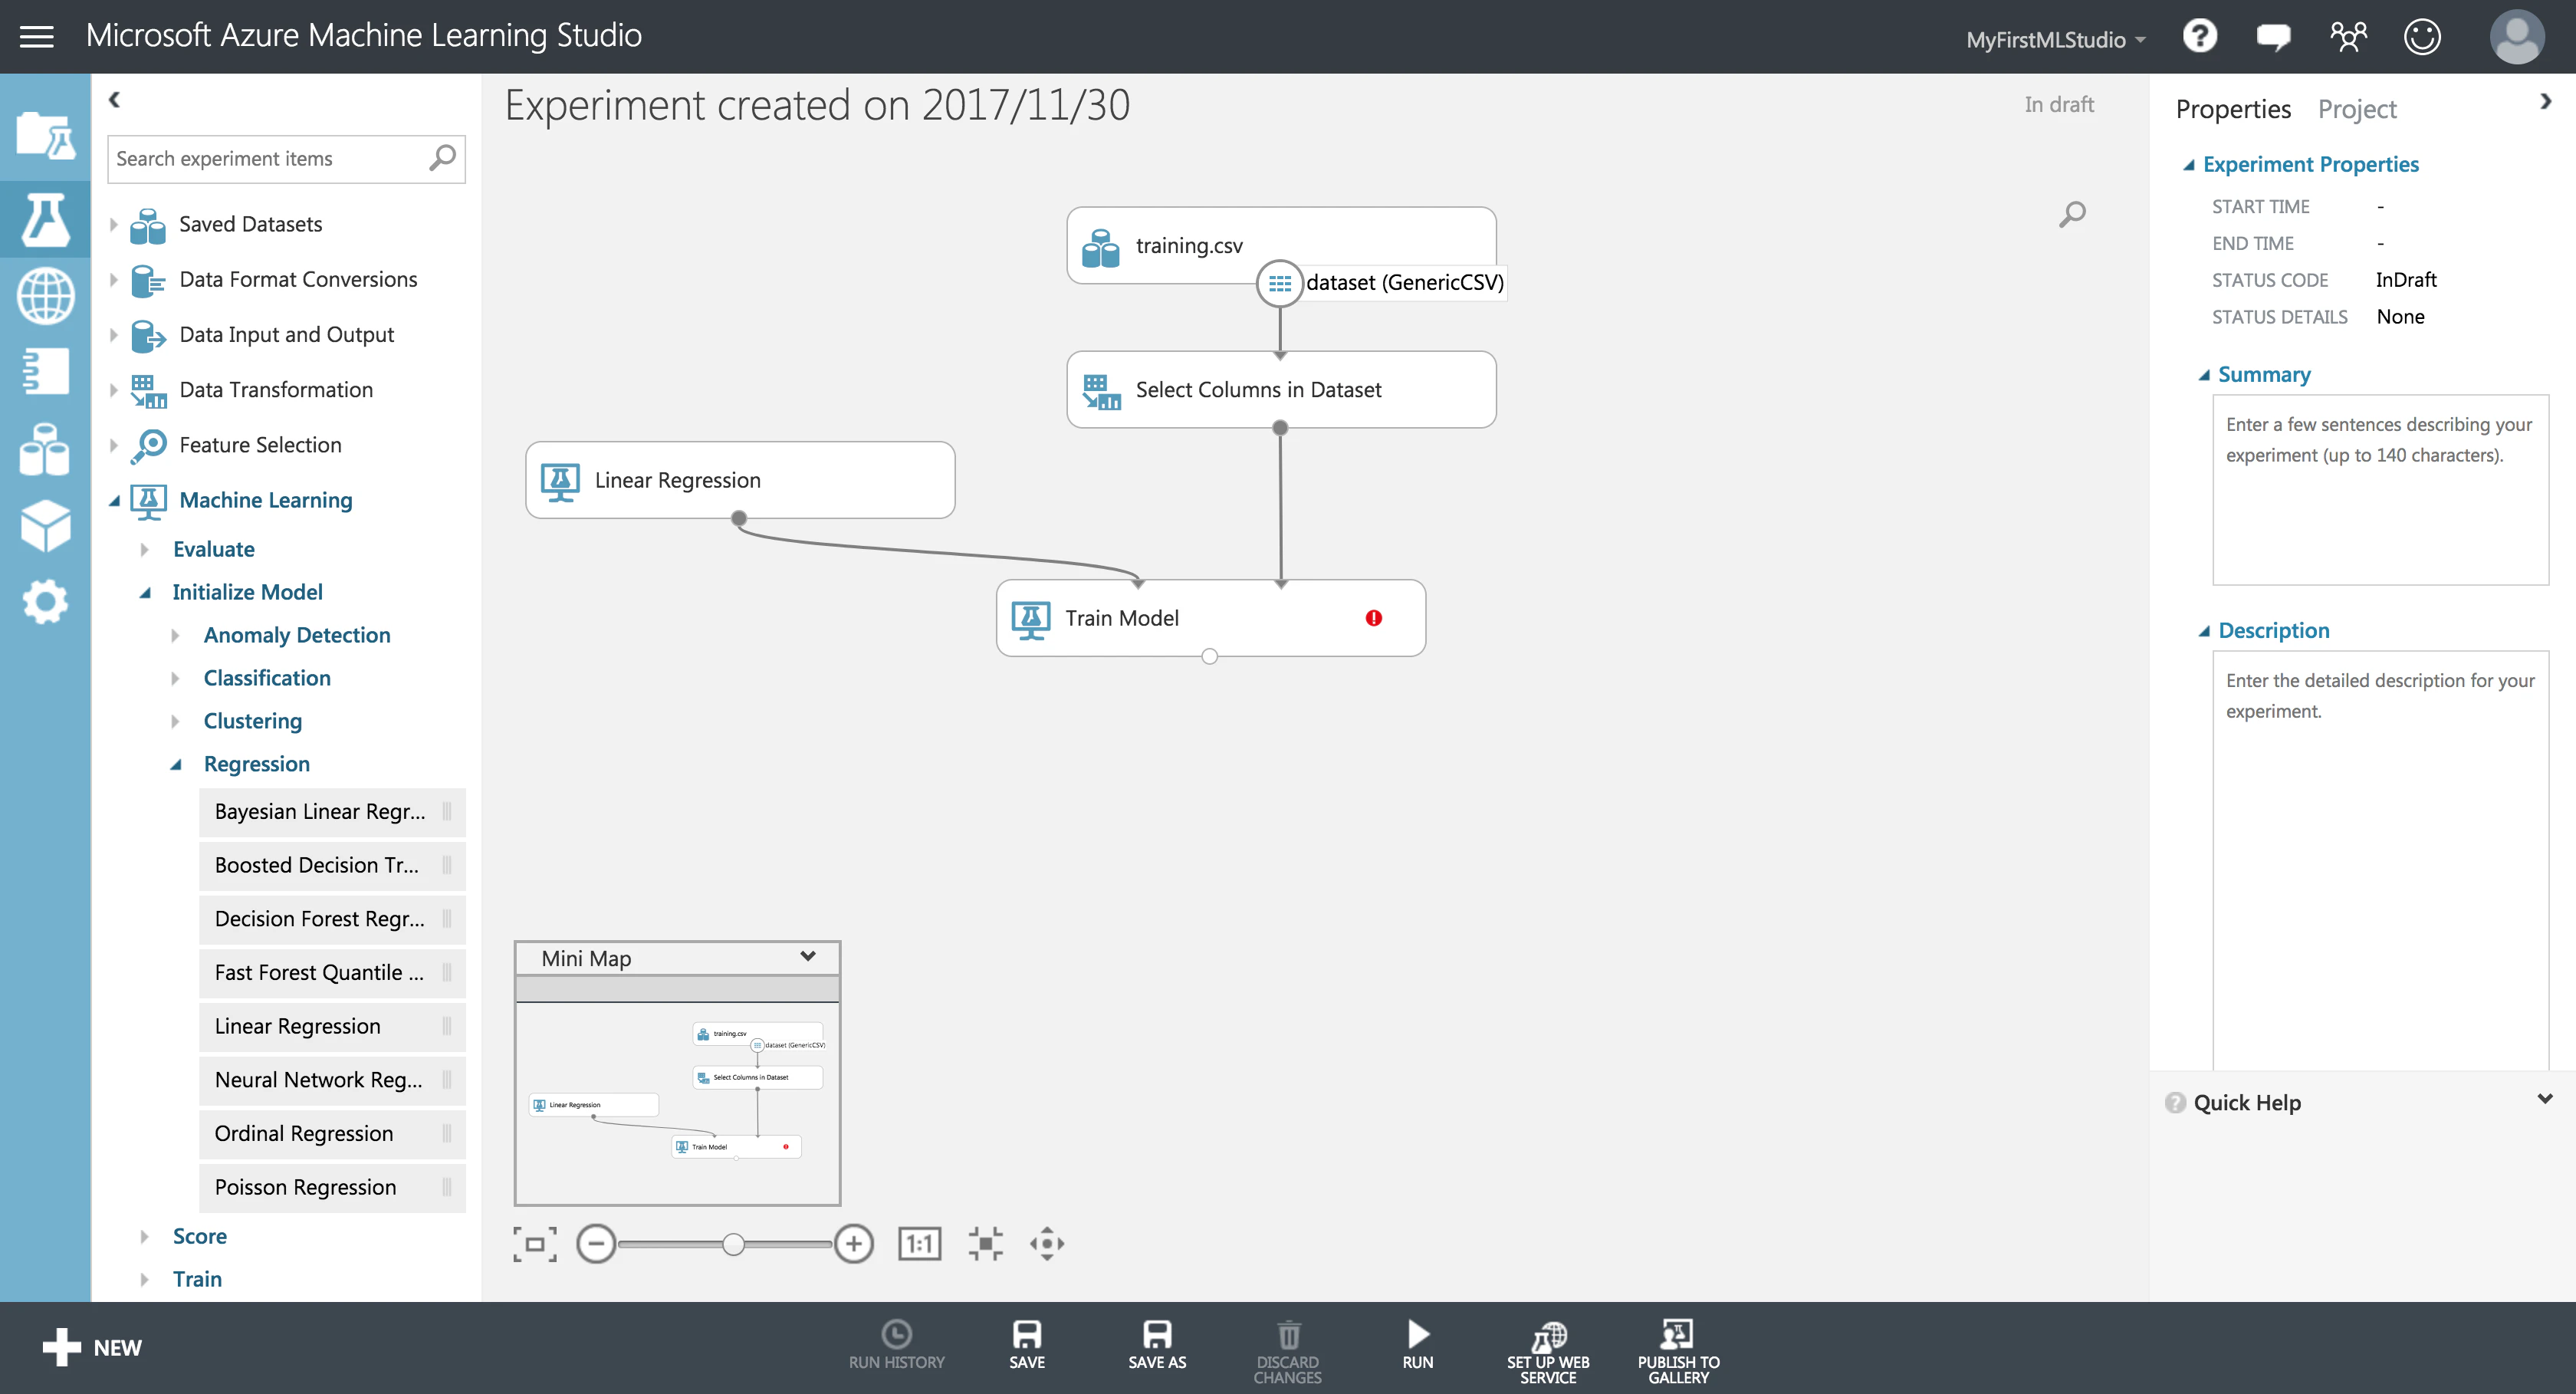This screenshot has width=2576, height=1394.
Task: Click the Search experiment items field
Action: click(x=286, y=159)
